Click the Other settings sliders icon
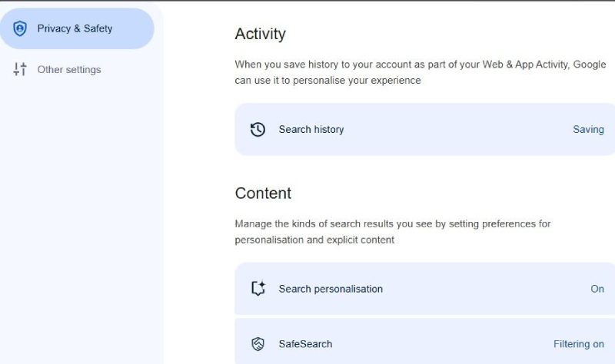 (20, 69)
